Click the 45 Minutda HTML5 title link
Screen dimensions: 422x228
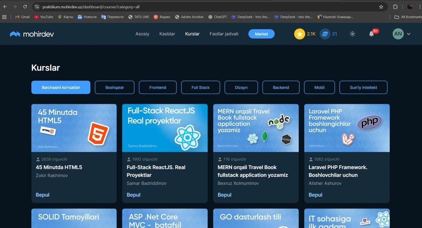(59, 167)
